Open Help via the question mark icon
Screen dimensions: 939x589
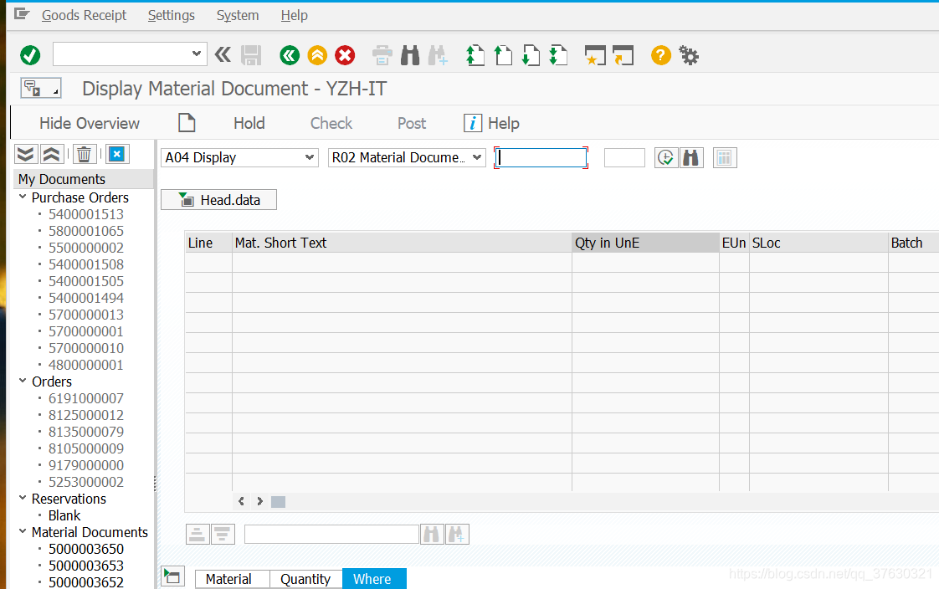pos(660,55)
